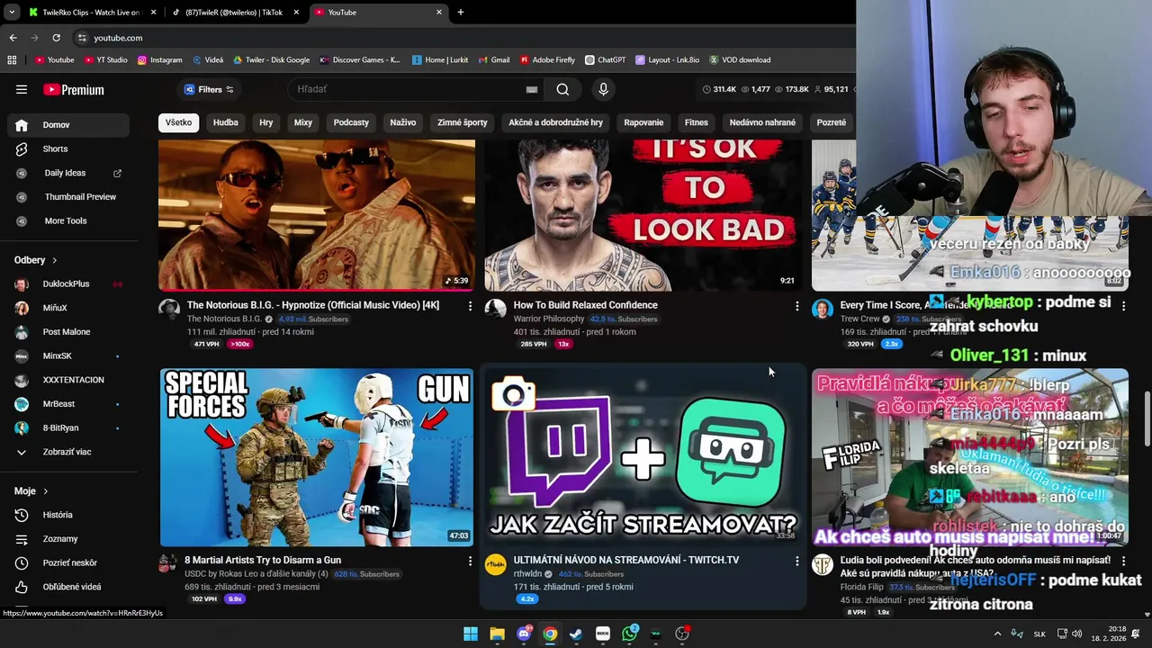Select the Zimné športy filter chip
The width and height of the screenshot is (1152, 648).
[463, 122]
